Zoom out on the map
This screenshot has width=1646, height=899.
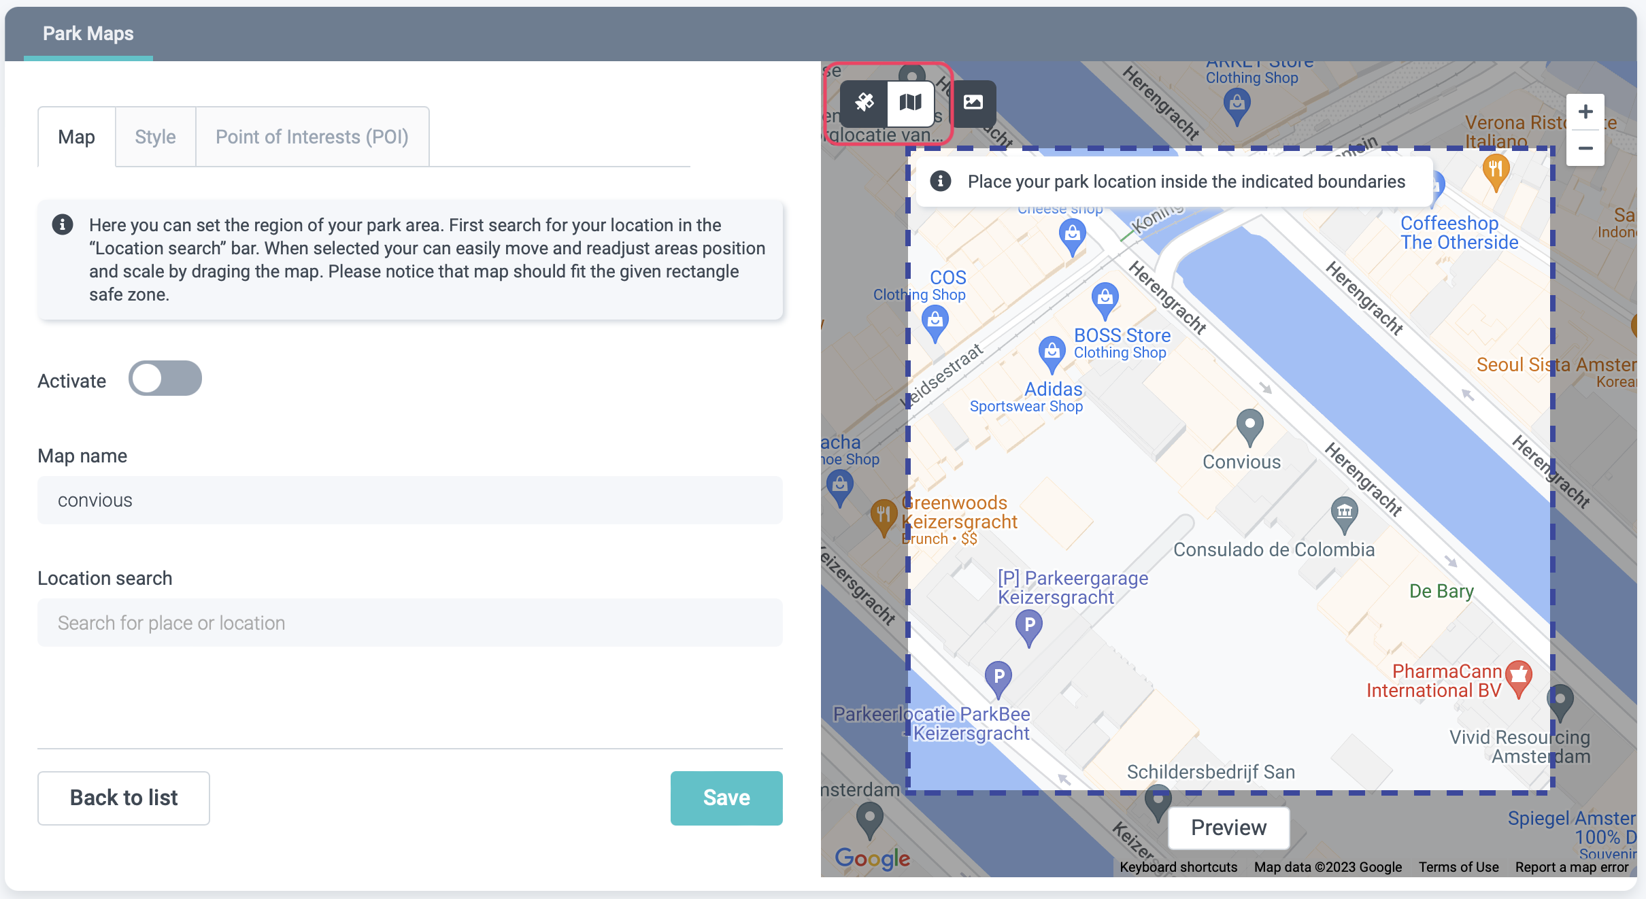1585,148
